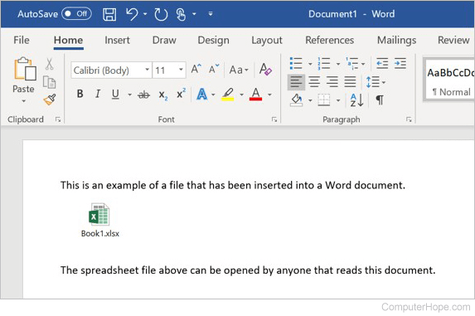The image size is (475, 316).
Task: Select the Format Painter brush
Action: tap(50, 100)
